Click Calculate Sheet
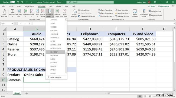The image size is (176, 98). pyautogui.click(x=155, y=15)
